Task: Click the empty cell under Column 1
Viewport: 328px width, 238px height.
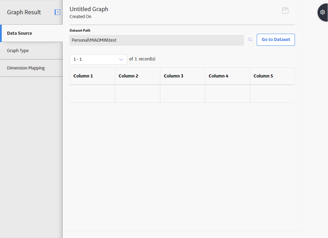Action: click(92, 94)
